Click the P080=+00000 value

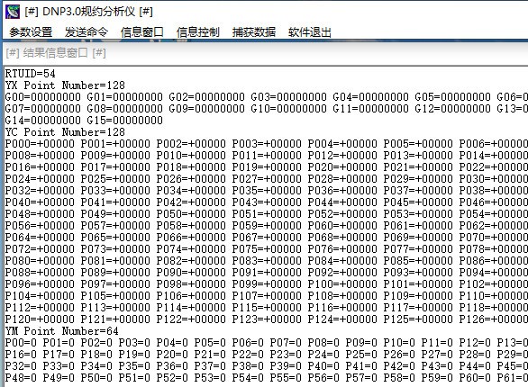click(x=40, y=261)
